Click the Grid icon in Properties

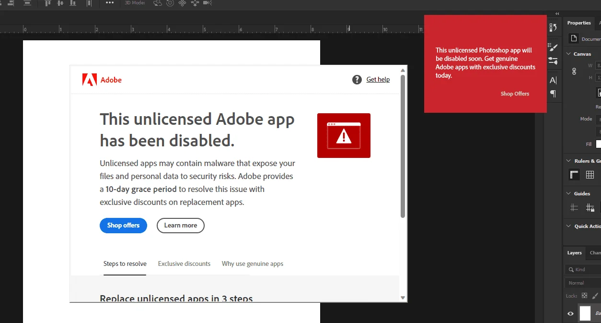[x=590, y=175]
